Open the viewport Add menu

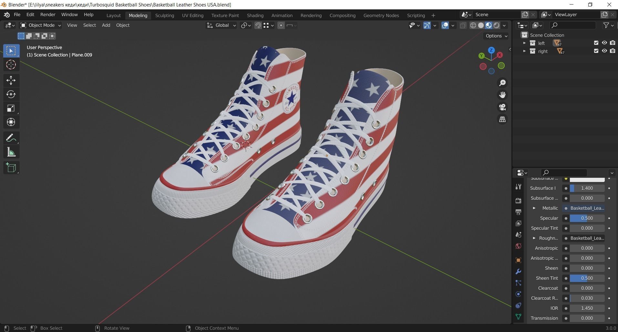coord(106,25)
